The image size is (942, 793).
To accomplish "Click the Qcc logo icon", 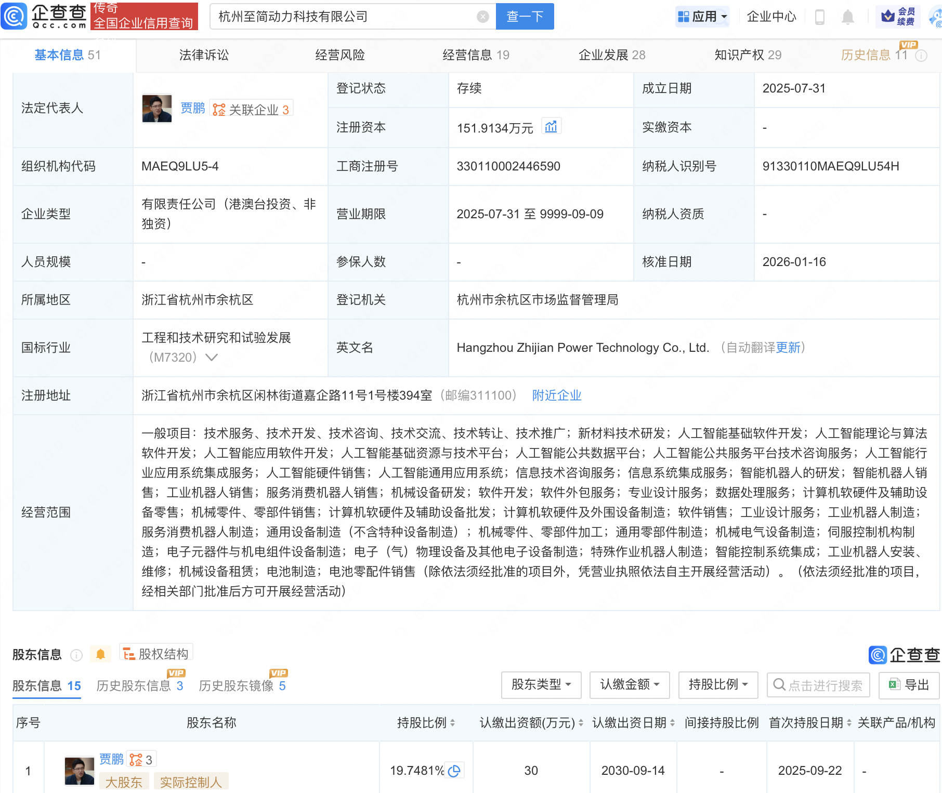I will pos(14,16).
